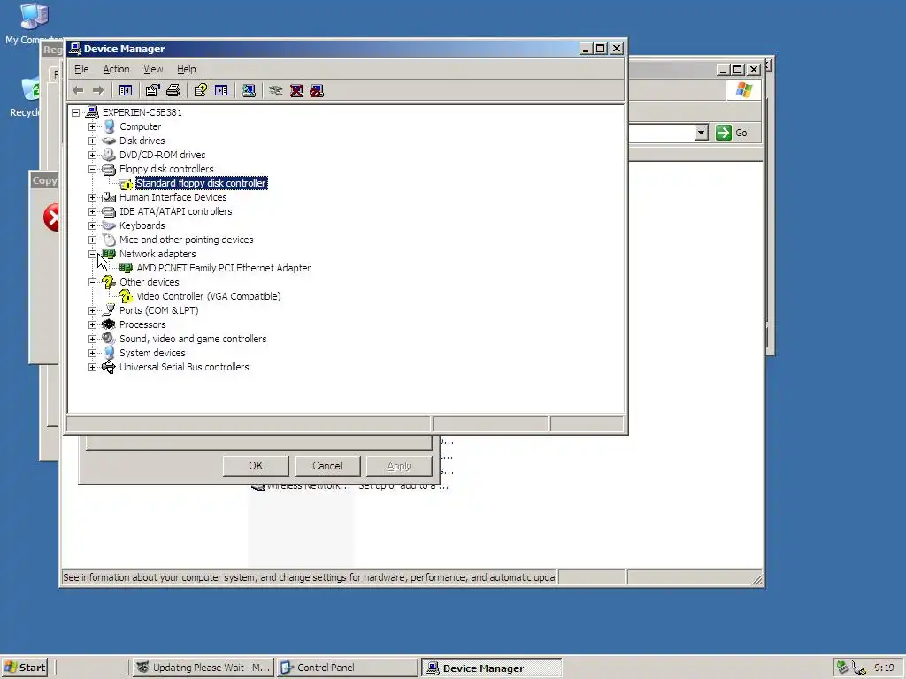Expand the System devices node
The image size is (906, 679).
92,353
